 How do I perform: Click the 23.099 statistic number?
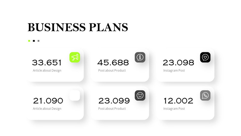pyautogui.click(x=114, y=101)
